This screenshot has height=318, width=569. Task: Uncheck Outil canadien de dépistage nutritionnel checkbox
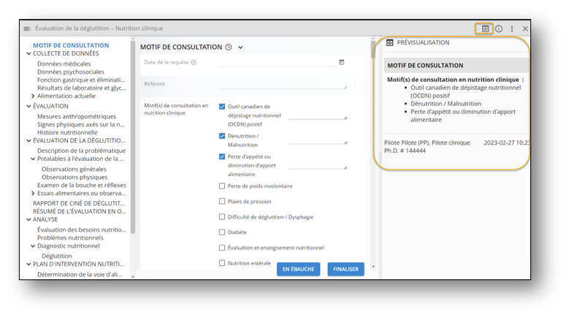[x=222, y=107]
